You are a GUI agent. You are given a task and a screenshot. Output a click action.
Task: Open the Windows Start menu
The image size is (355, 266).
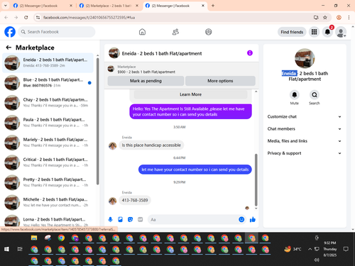(6, 249)
